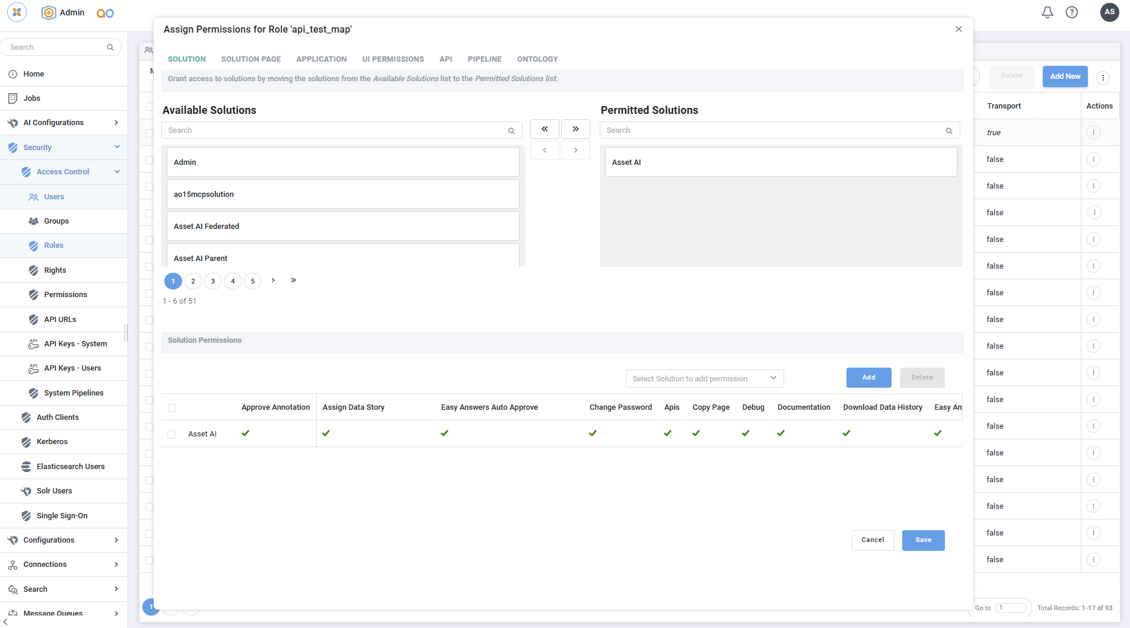This screenshot has width=1130, height=628.
Task: Toggle the Debug check for Asset AI
Action: pyautogui.click(x=746, y=433)
